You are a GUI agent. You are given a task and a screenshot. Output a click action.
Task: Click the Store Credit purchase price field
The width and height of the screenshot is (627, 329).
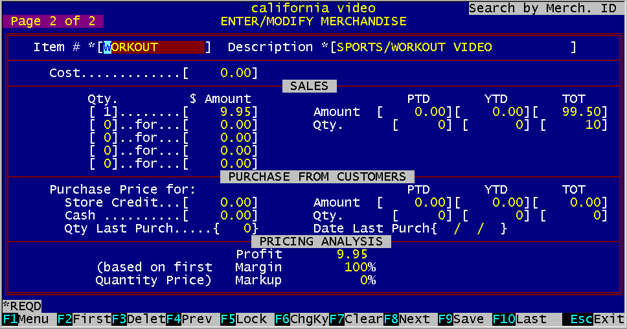pyautogui.click(x=220, y=203)
